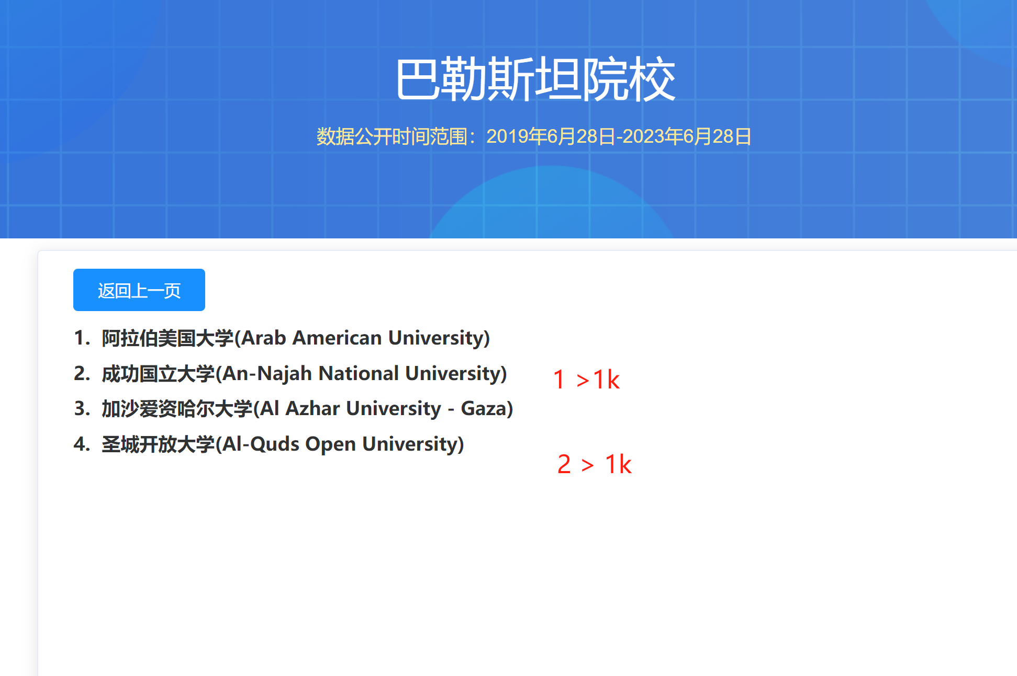Click the 数据公开时间范围 label text
The image size is (1017, 676).
point(392,137)
